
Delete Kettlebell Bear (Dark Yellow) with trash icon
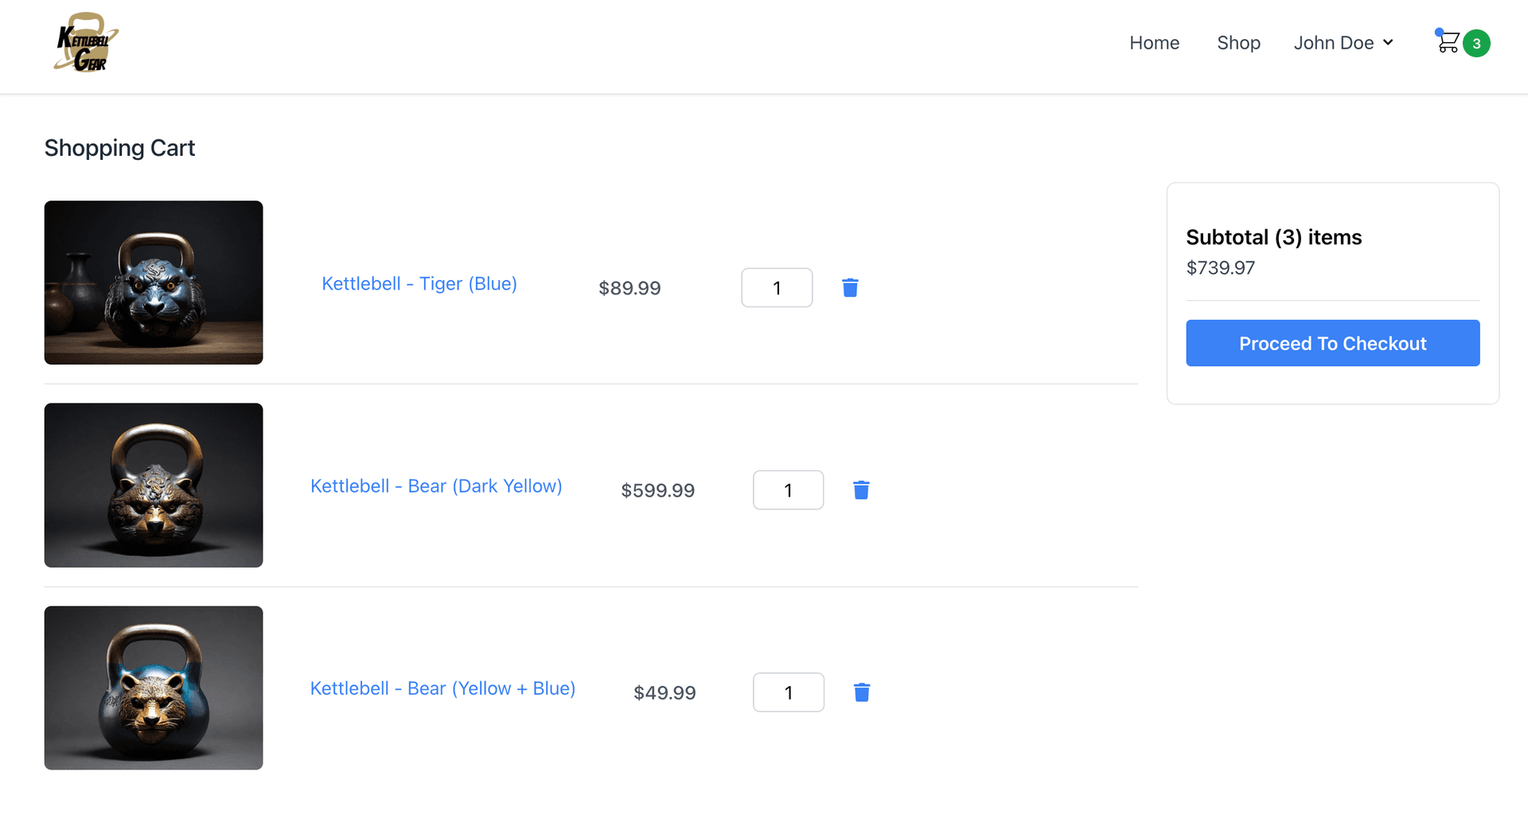coord(861,489)
